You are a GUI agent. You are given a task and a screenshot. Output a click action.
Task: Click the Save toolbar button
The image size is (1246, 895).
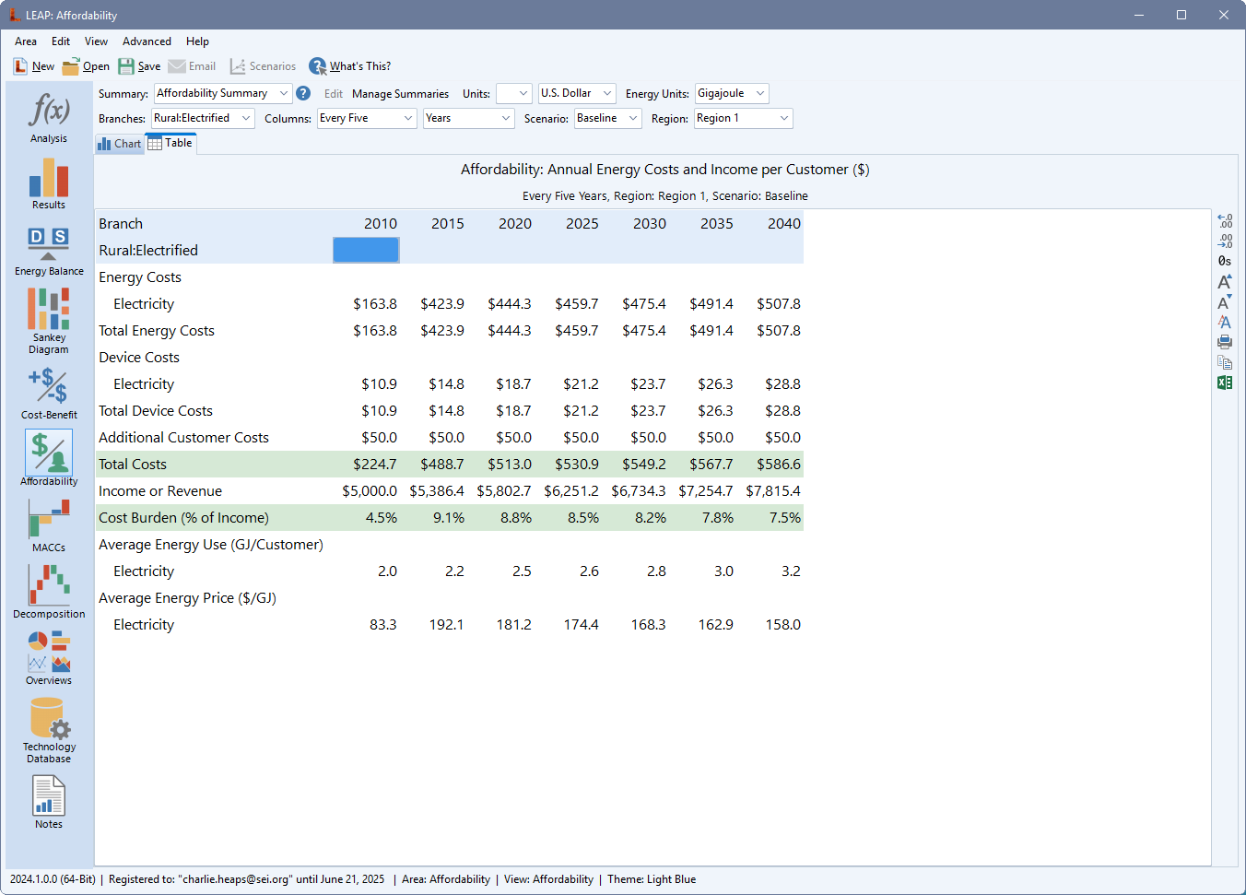point(139,66)
